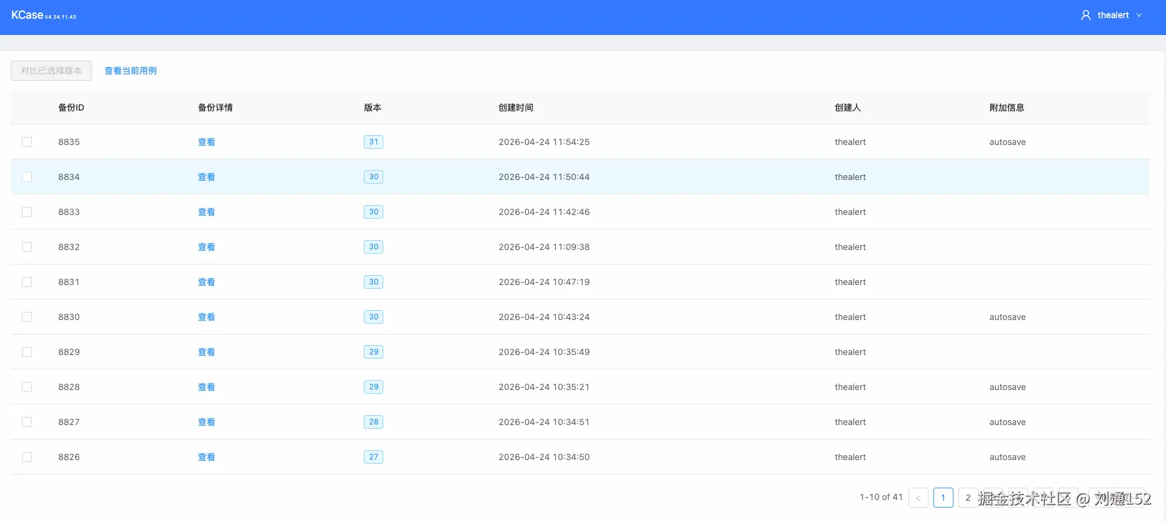Click the 创建时间 column header
Viewport: 1166px width, 522px height.
pyautogui.click(x=516, y=108)
